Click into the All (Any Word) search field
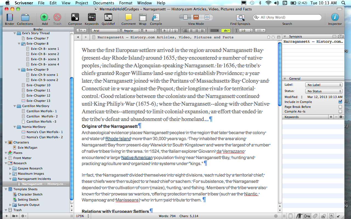 point(287,17)
